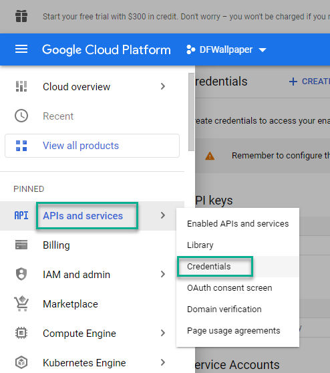Viewport: 330px width, 373px height.
Task: Open Library from the submenu
Action: [238, 245]
